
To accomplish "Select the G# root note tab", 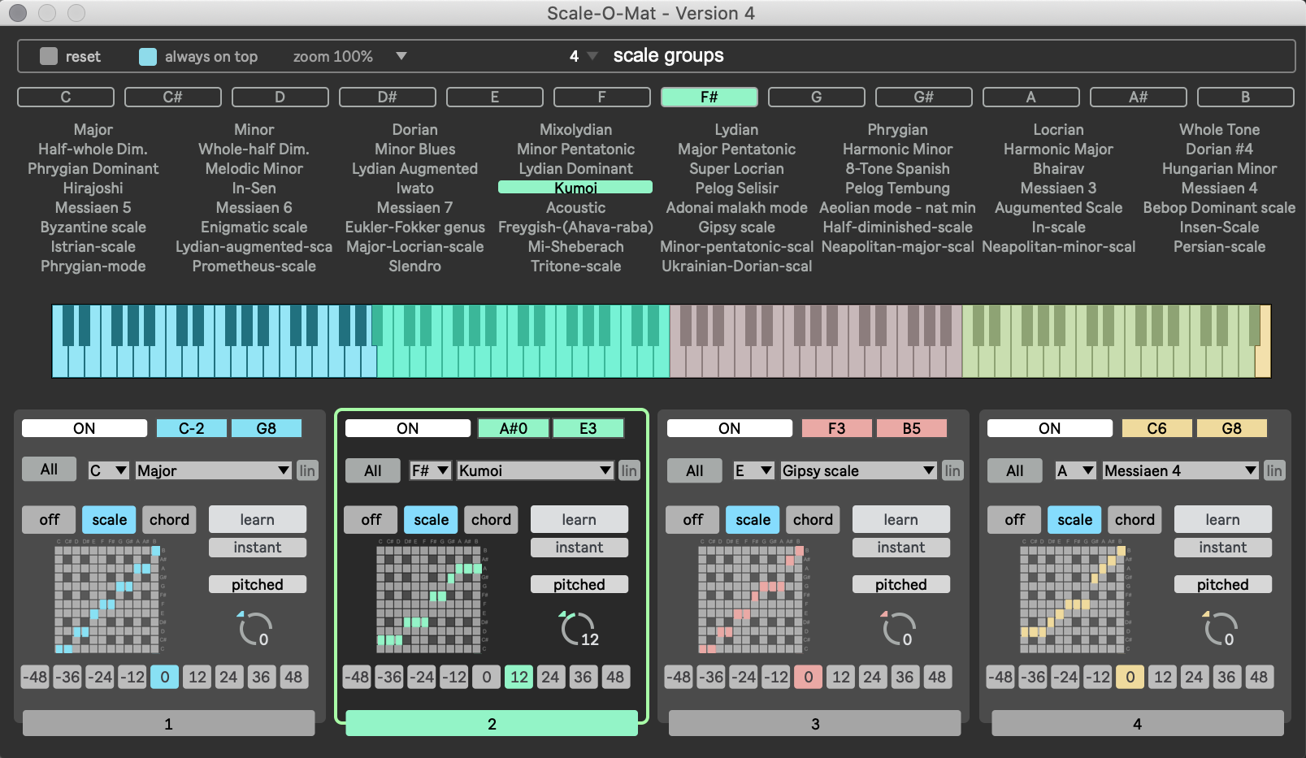I will 923,97.
